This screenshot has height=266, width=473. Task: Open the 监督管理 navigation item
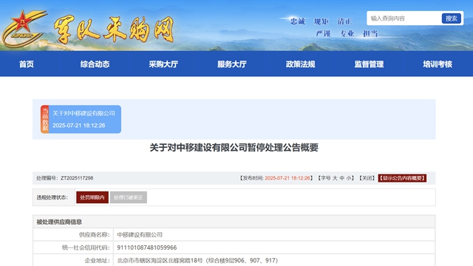pyautogui.click(x=369, y=64)
